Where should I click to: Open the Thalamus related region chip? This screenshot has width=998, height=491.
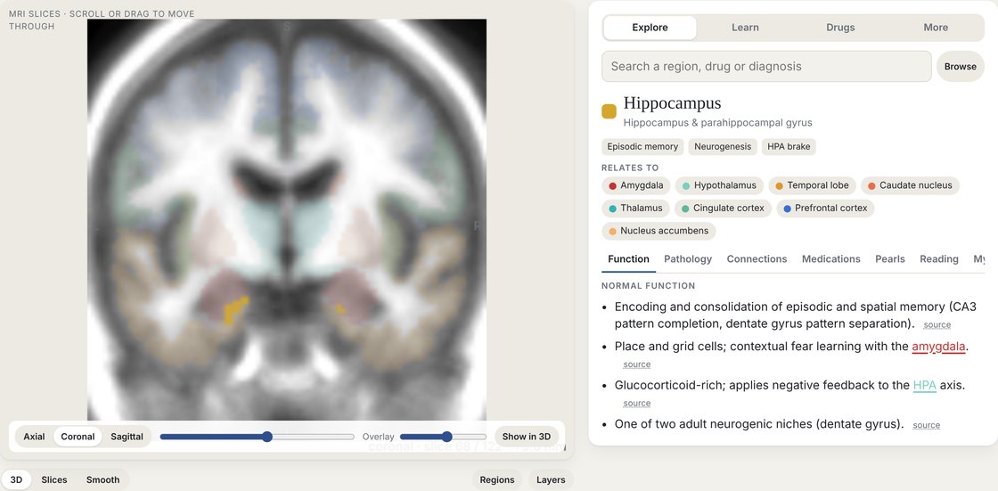(x=635, y=209)
